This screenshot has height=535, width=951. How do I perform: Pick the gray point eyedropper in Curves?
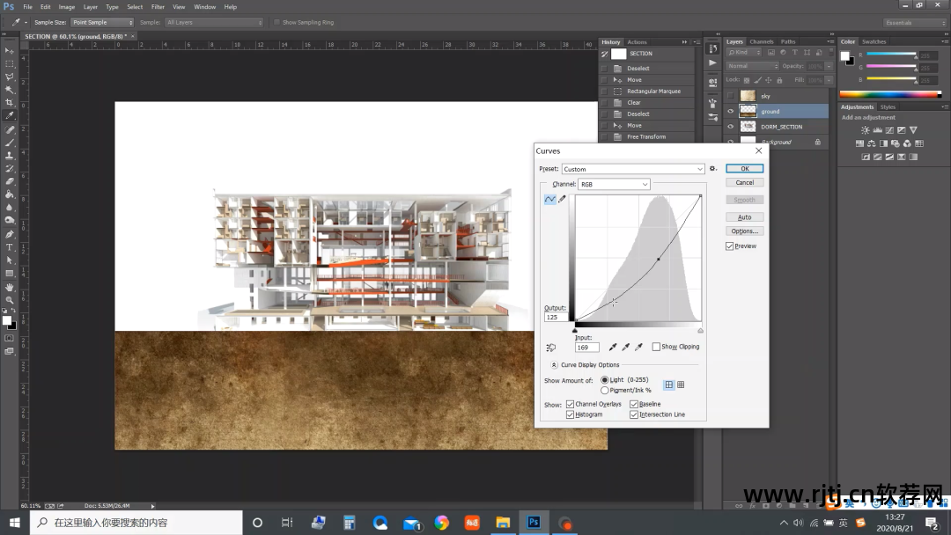pos(625,348)
